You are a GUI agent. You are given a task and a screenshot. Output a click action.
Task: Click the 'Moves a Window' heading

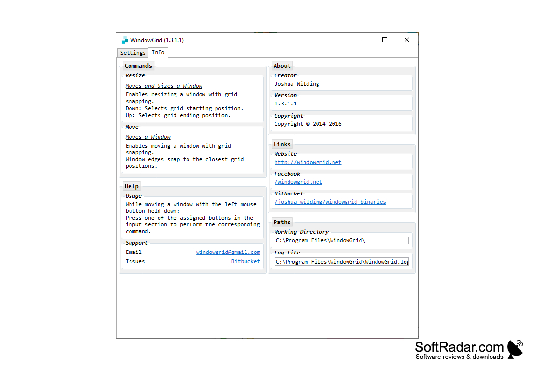148,137
